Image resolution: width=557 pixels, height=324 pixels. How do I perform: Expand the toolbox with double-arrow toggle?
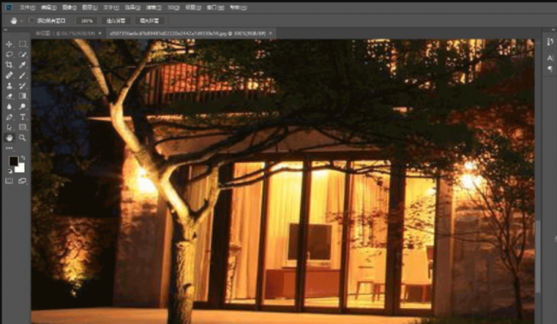5,31
